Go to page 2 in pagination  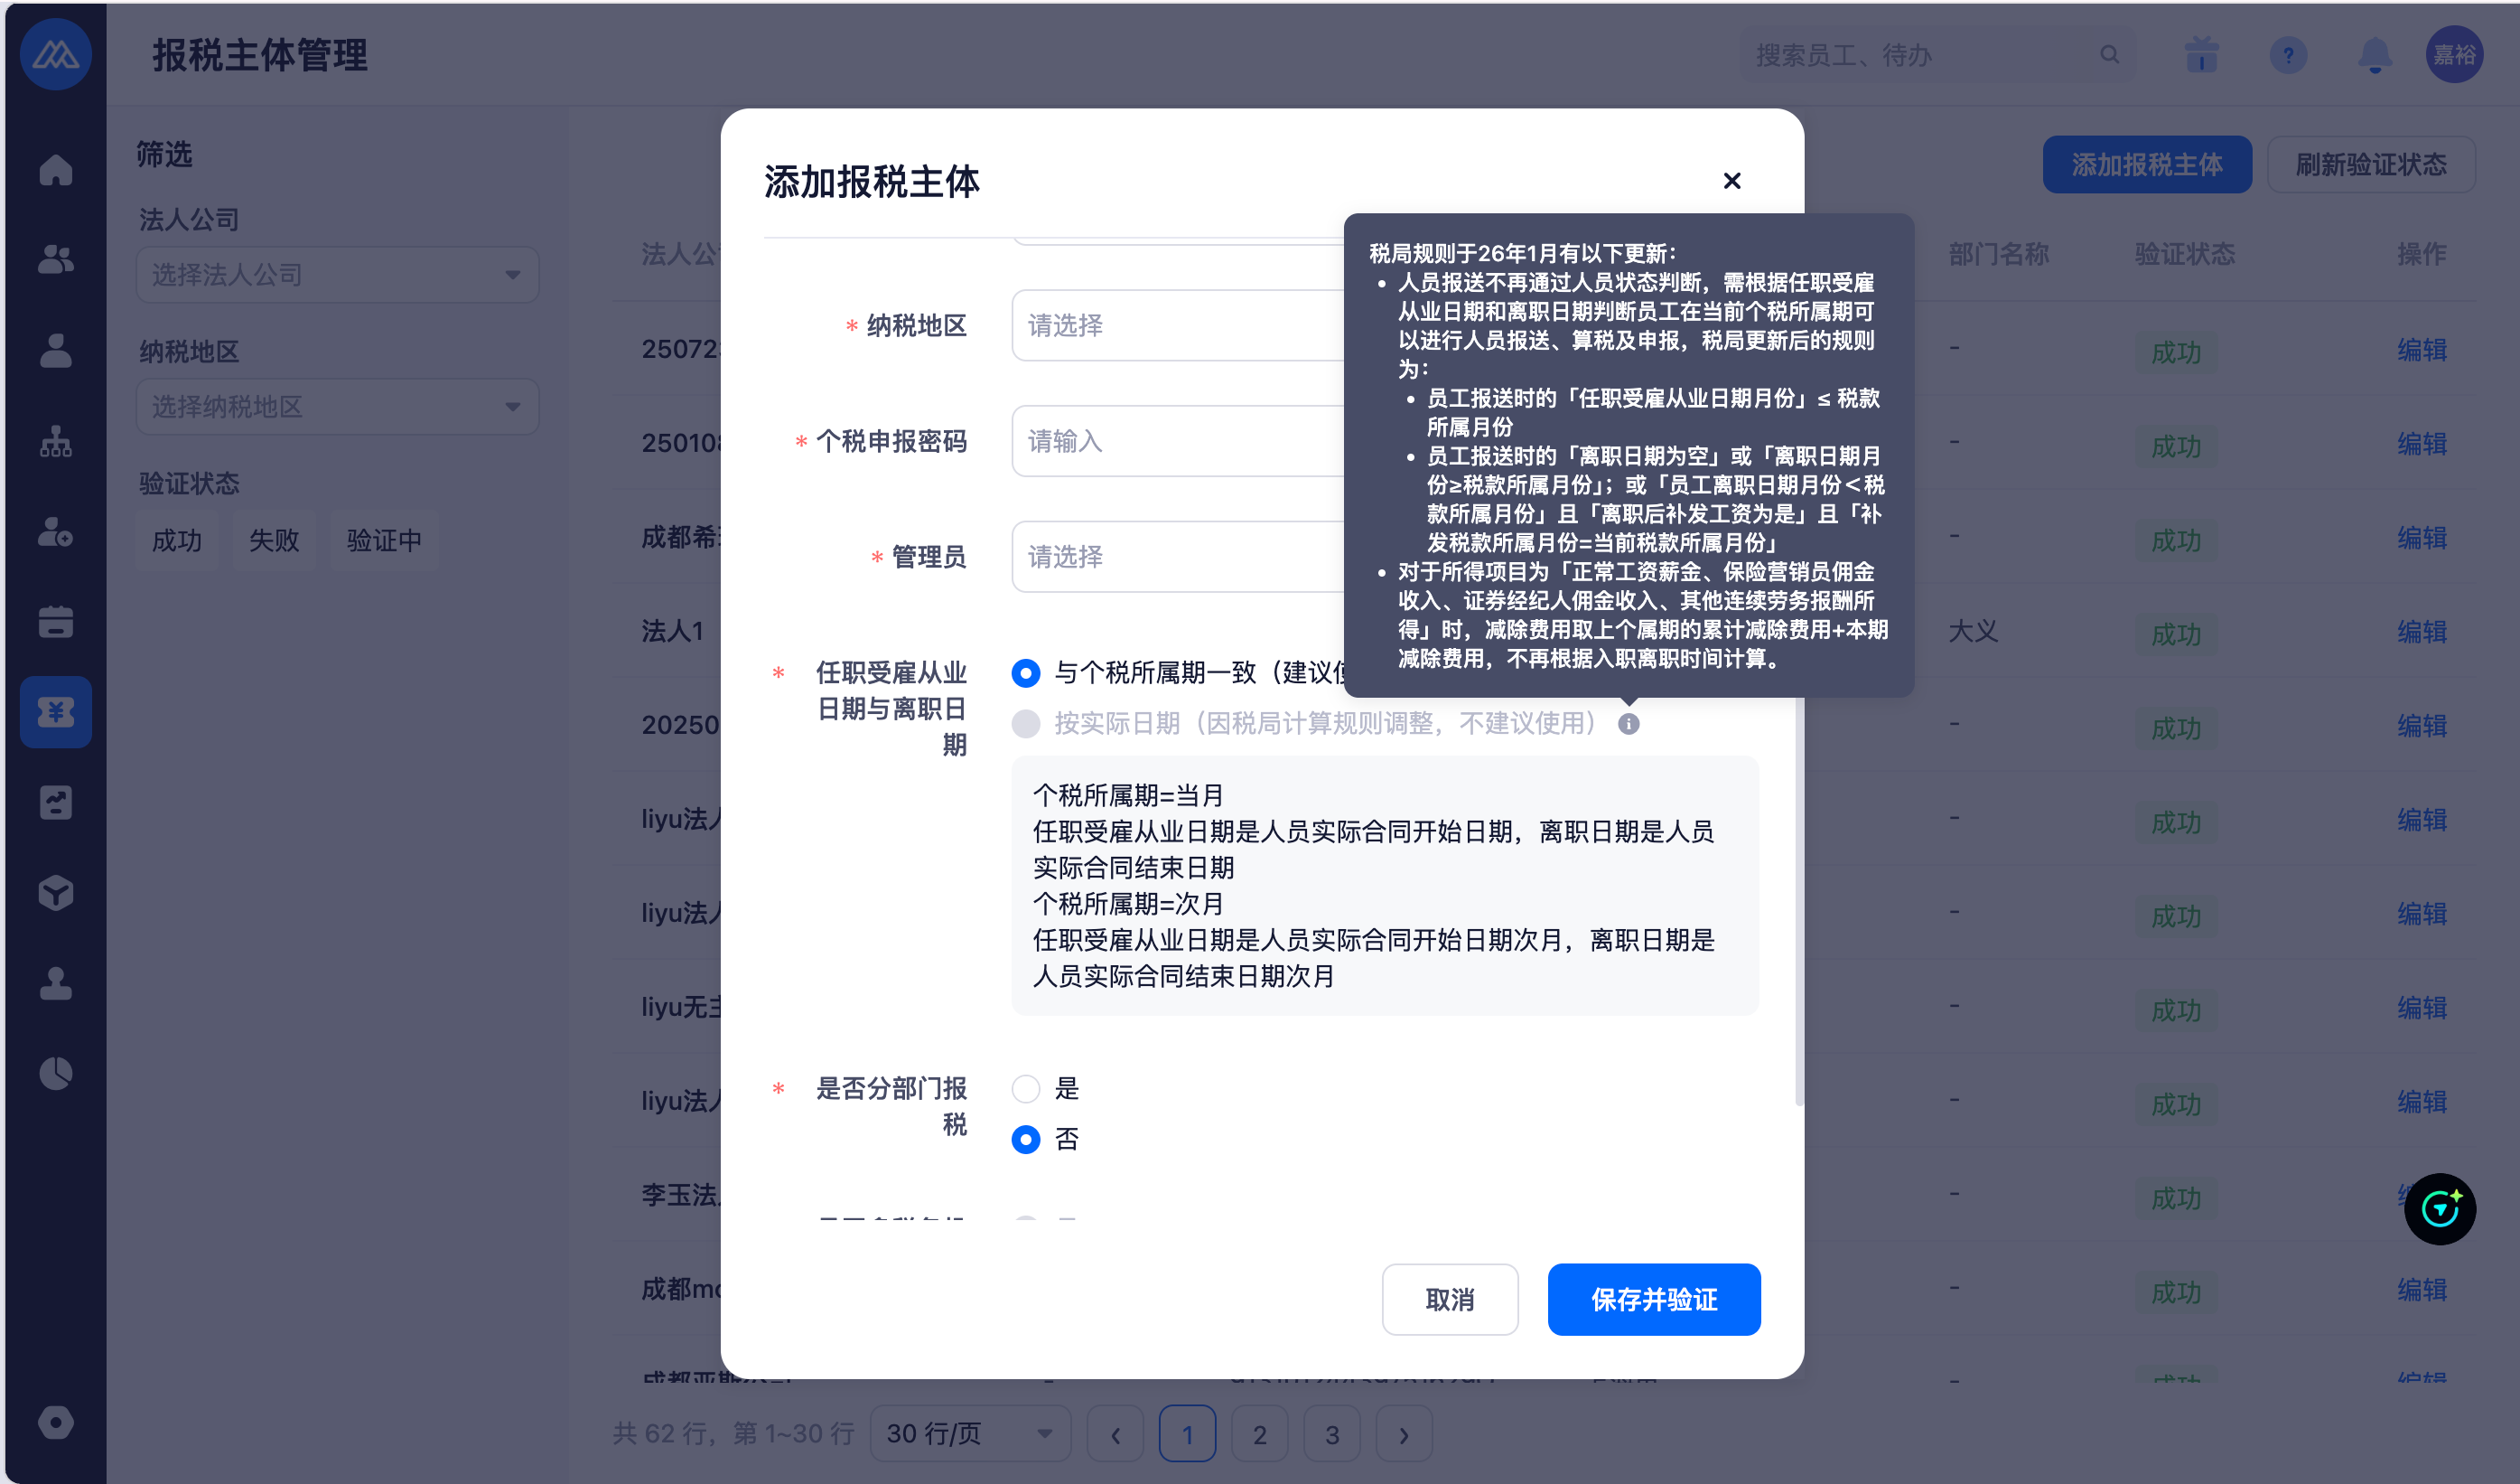pos(1259,1434)
